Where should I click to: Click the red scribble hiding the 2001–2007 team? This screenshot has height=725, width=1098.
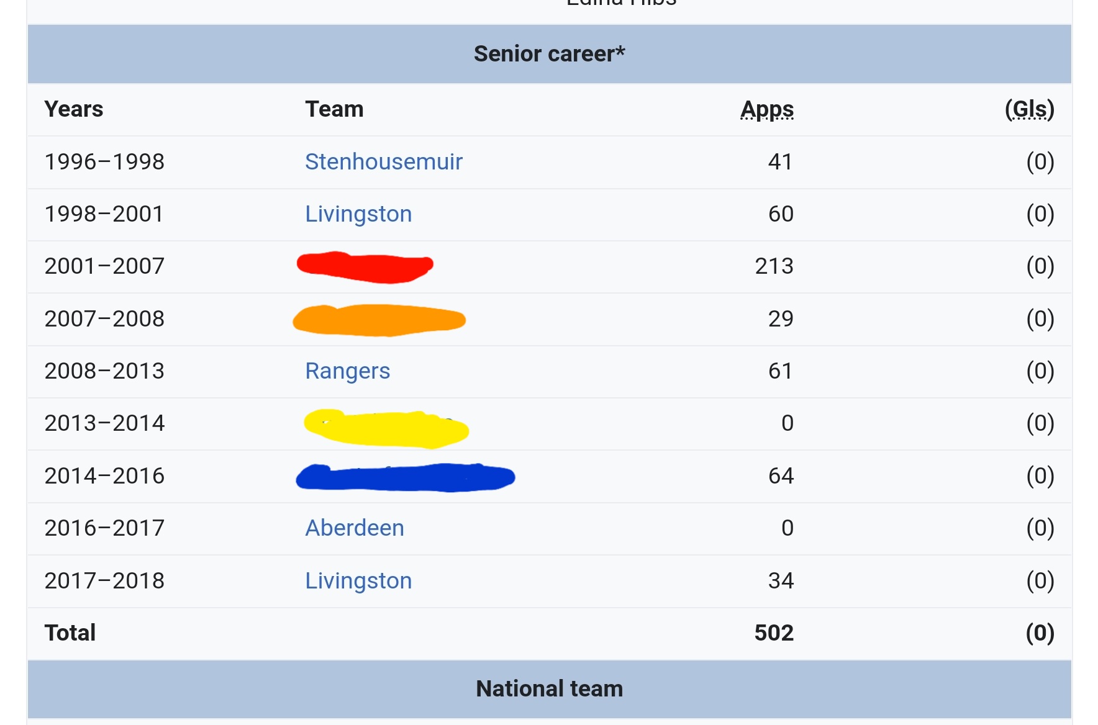(x=365, y=267)
